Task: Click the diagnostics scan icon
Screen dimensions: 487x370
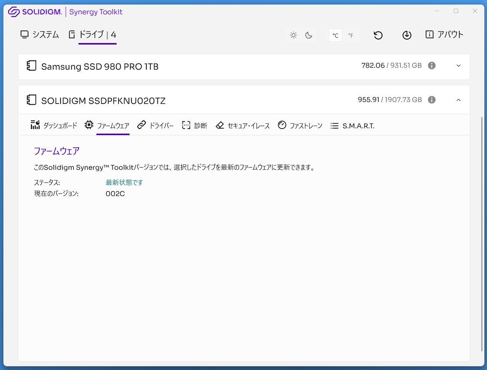Action: [x=186, y=125]
